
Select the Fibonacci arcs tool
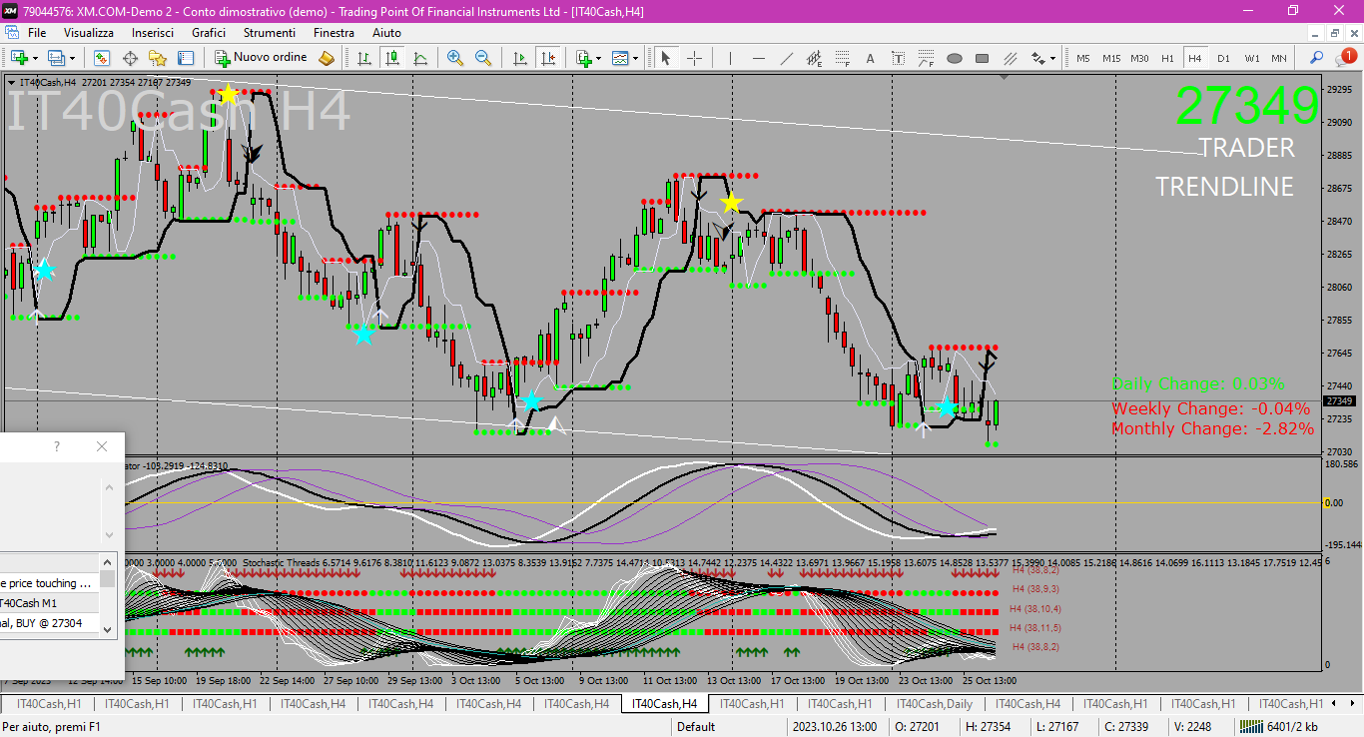tap(926, 58)
